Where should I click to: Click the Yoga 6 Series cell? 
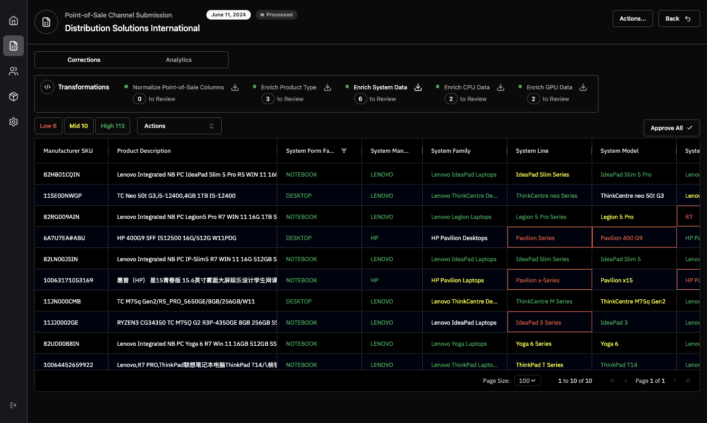tap(549, 344)
